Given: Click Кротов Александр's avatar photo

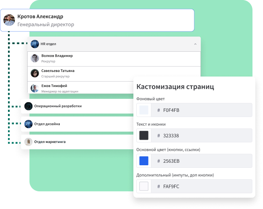Looking at the screenshot, I should coord(9,20).
